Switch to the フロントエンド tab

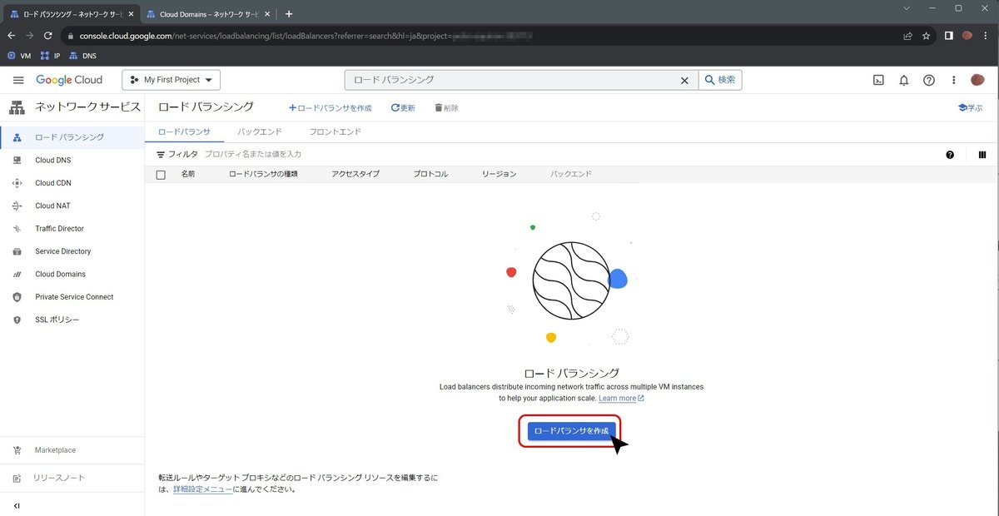click(335, 131)
